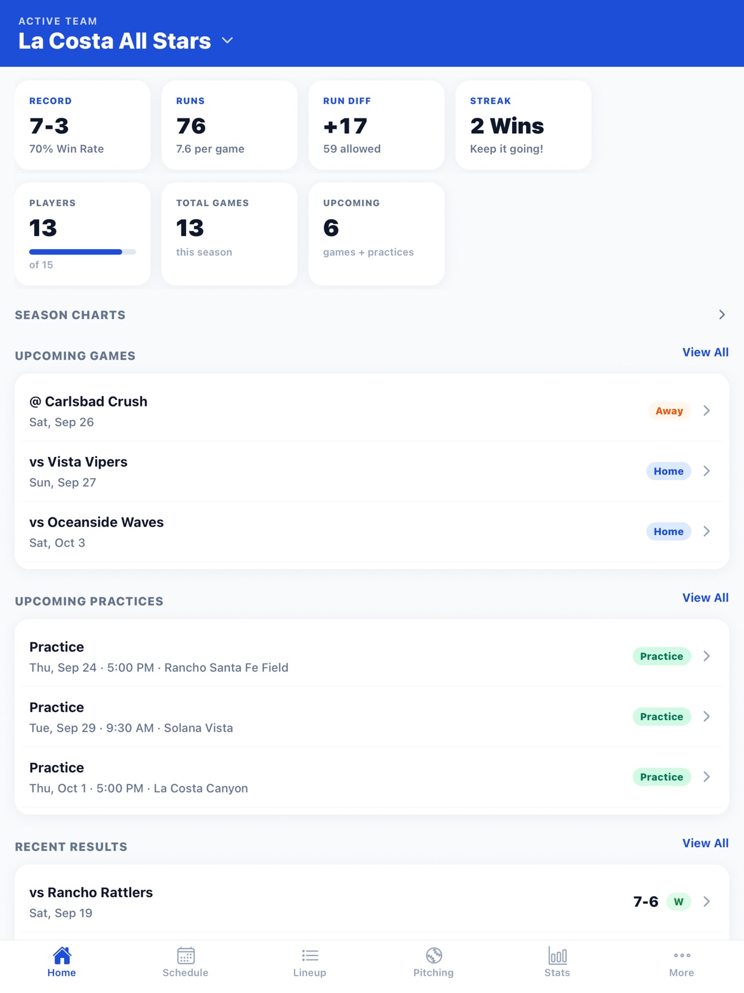744x993 pixels.
Task: Open Vista Vipers game chevron
Action: coord(707,471)
